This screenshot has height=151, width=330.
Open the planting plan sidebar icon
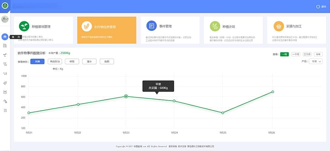(x=5, y=64)
